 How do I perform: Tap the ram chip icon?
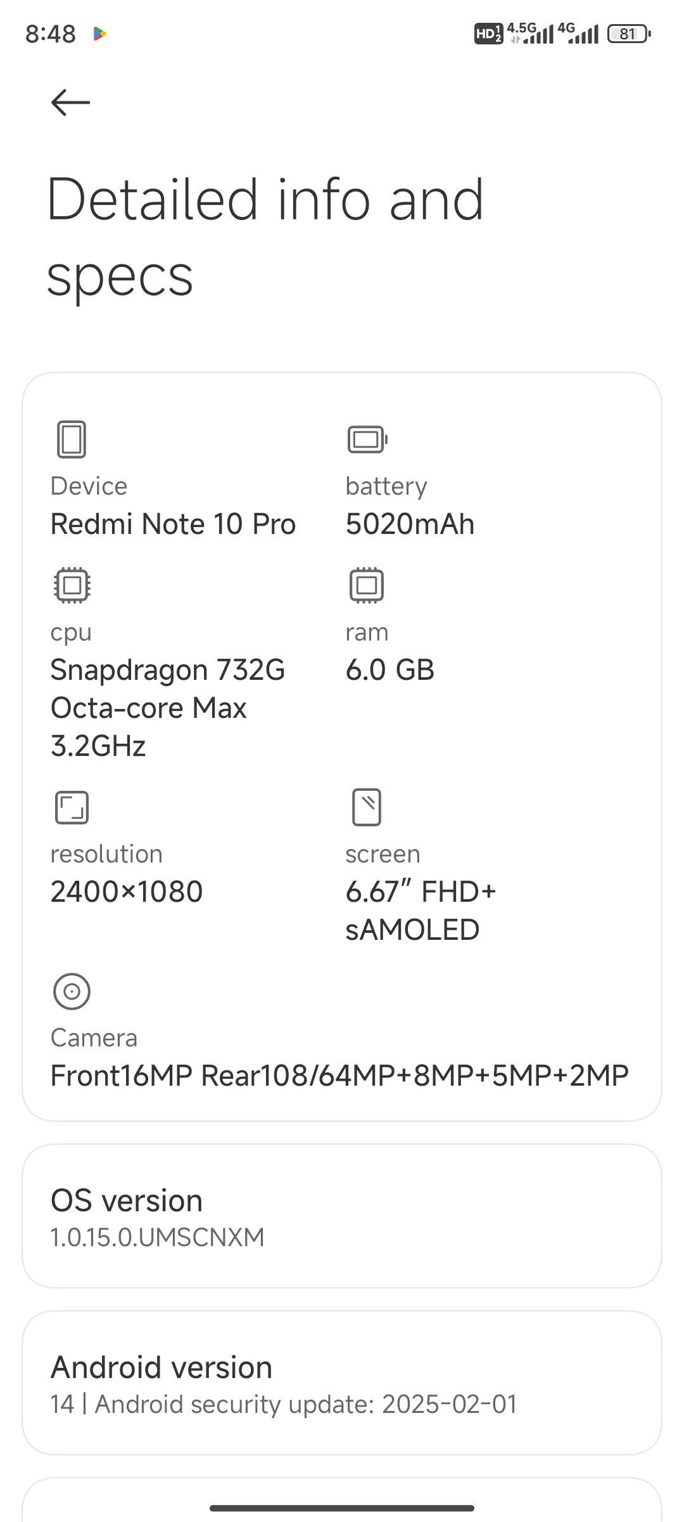(367, 585)
